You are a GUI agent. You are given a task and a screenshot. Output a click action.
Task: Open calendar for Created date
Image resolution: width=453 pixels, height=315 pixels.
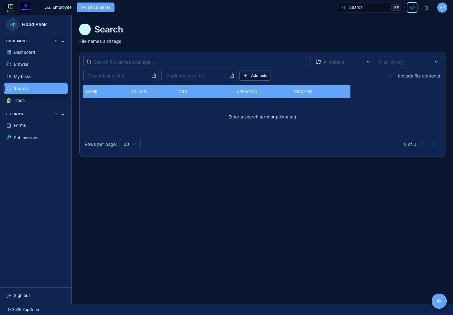154,76
